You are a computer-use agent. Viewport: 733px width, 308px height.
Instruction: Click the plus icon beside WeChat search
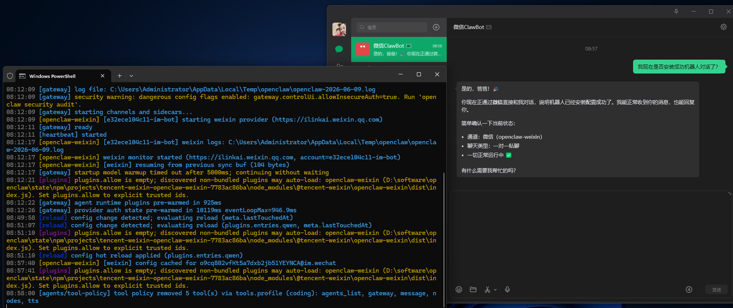pyautogui.click(x=436, y=27)
